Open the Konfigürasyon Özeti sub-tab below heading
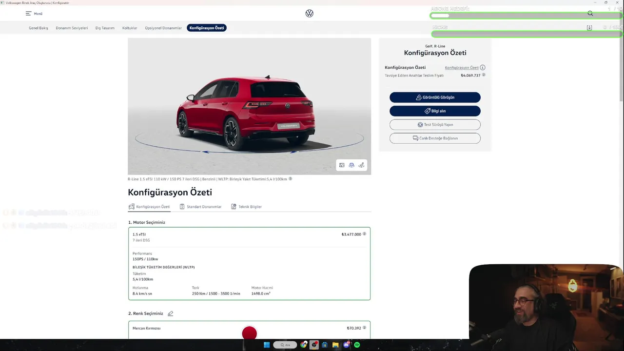Viewport: 624px width, 351px height. (x=149, y=207)
